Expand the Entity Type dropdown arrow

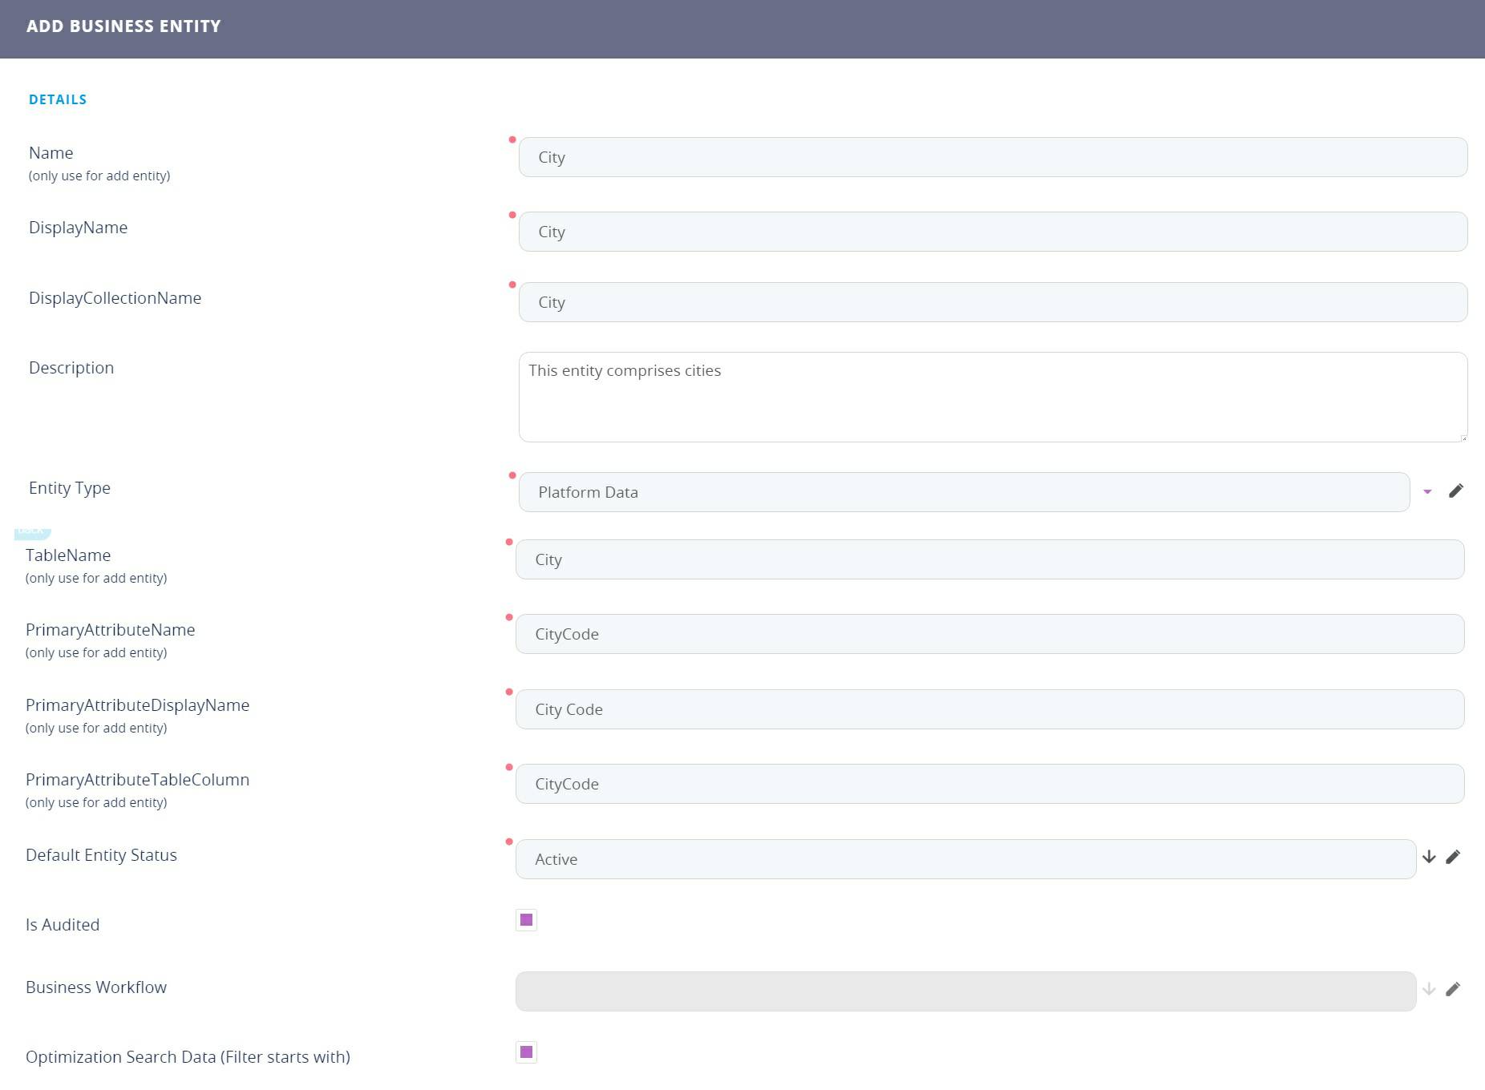coord(1427,492)
